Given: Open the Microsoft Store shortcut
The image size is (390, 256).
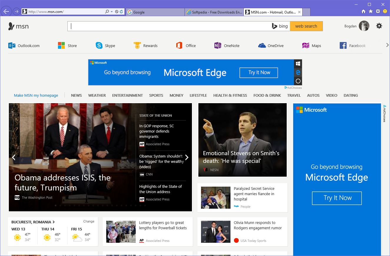Looking at the screenshot, I should pyautogui.click(x=67, y=46).
